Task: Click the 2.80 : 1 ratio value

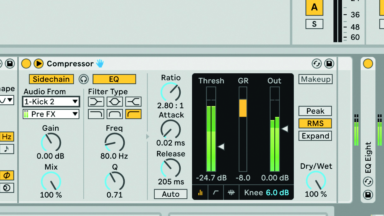Action: pos(171,106)
